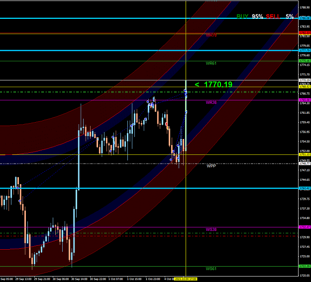This screenshot has height=282, width=311.
Task: Click the green BUY label
Action: pyautogui.click(x=242, y=16)
